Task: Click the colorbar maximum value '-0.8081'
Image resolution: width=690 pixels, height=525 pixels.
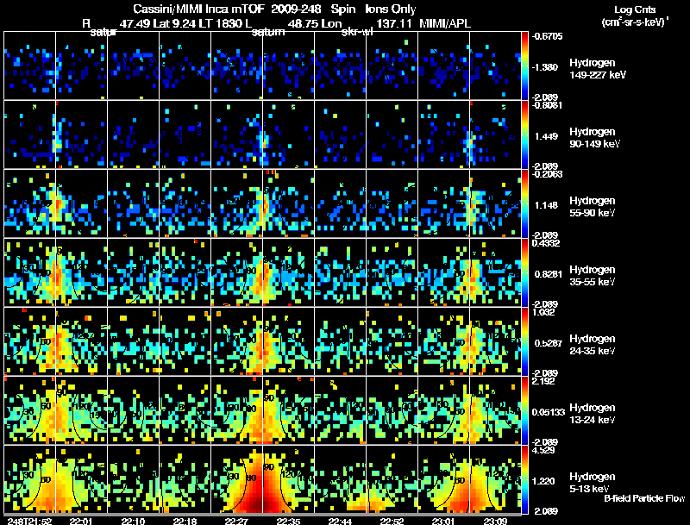Action: (547, 105)
